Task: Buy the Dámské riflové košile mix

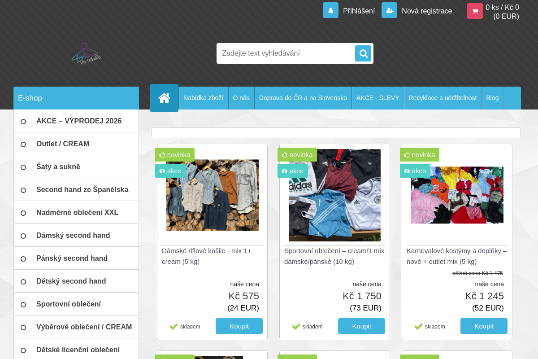Action: point(239,326)
